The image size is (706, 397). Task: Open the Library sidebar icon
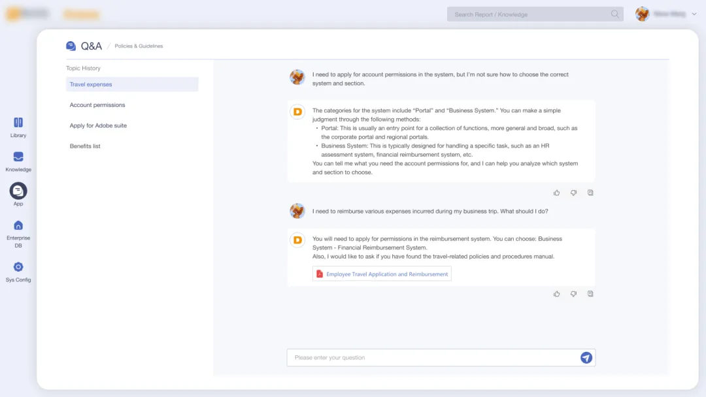(18, 123)
